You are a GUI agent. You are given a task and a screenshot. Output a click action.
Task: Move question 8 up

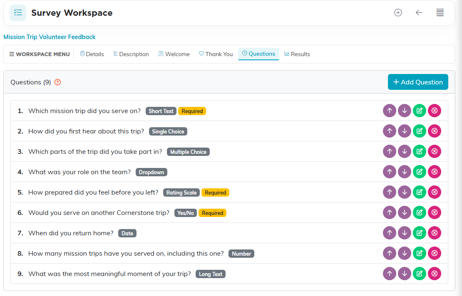tap(390, 253)
